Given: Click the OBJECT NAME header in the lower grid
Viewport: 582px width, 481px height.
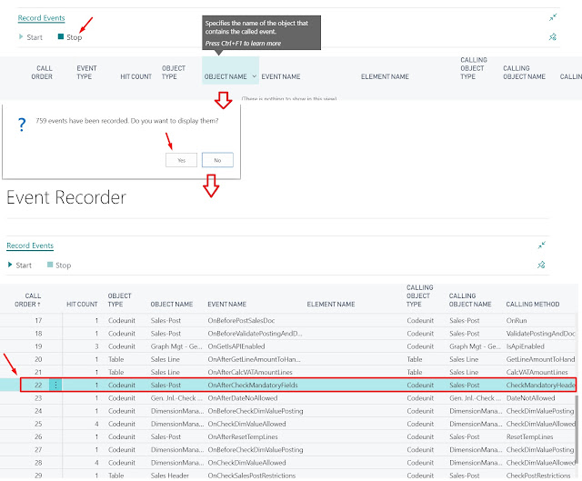Looking at the screenshot, I should pos(172,304).
